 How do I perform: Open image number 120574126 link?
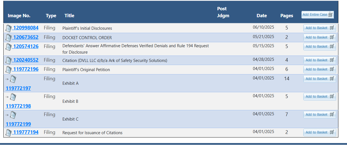26,46
